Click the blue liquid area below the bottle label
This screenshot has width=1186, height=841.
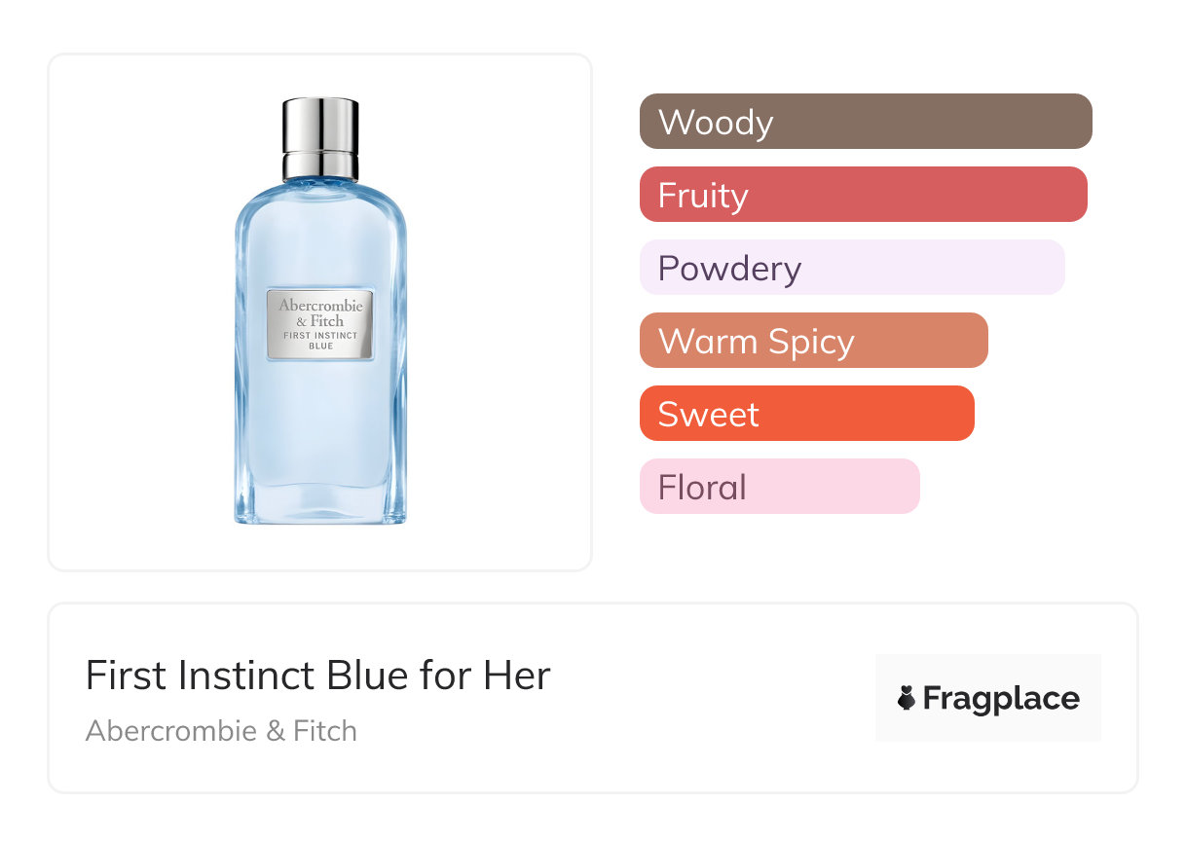pos(320,428)
